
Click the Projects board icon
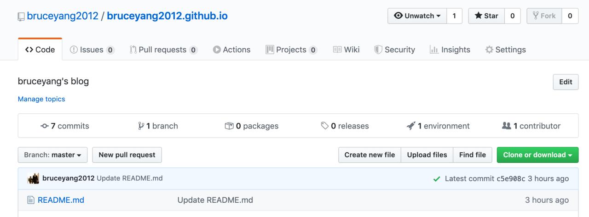[x=270, y=50]
